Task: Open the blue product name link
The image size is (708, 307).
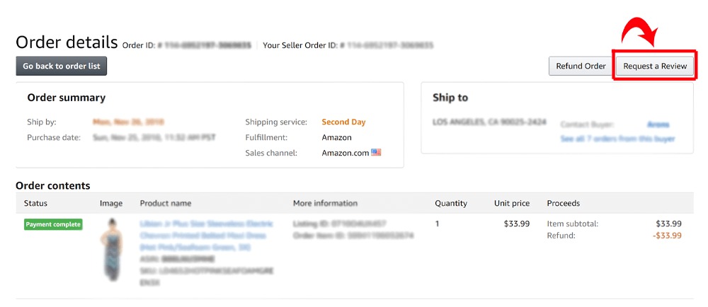Action: point(205,236)
